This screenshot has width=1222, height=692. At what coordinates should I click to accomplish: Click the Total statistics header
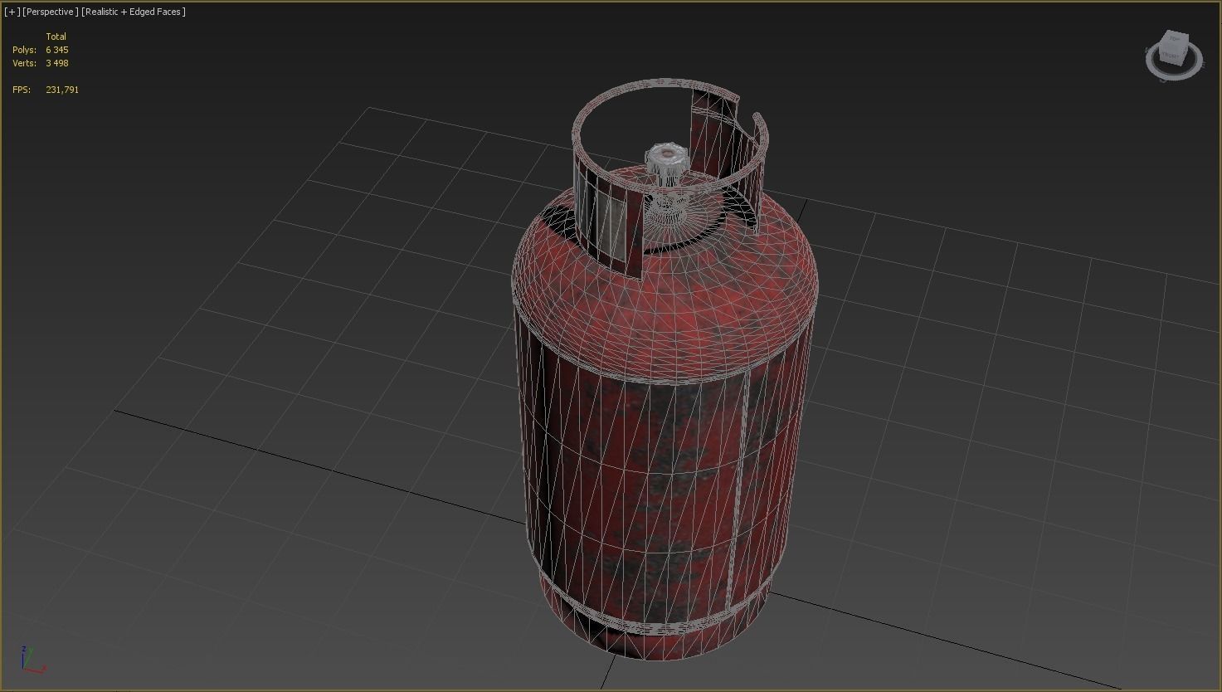(56, 37)
